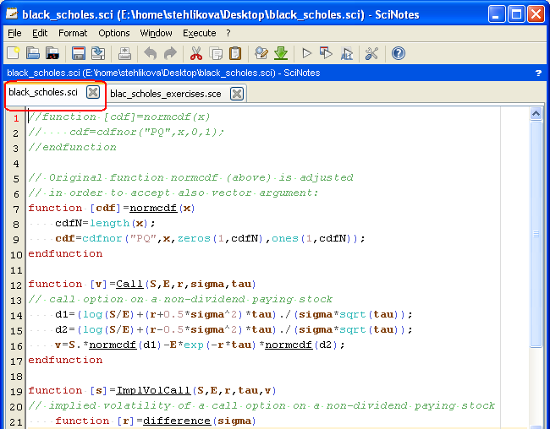550x429 pixels.
Task: Click the Redo arrow icon
Action: tap(170, 53)
